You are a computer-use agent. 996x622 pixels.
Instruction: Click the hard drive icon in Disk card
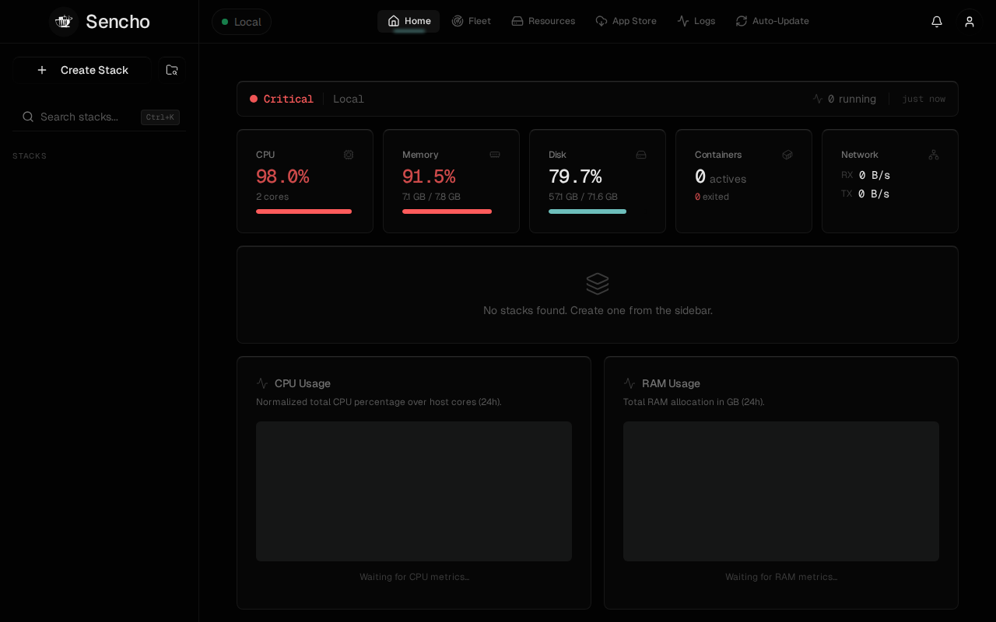coord(641,155)
